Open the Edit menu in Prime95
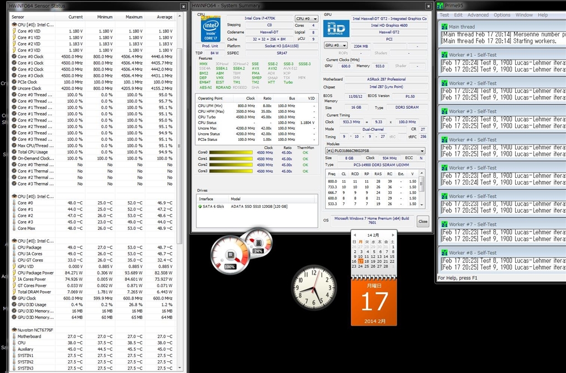The width and height of the screenshot is (566, 373). [458, 15]
